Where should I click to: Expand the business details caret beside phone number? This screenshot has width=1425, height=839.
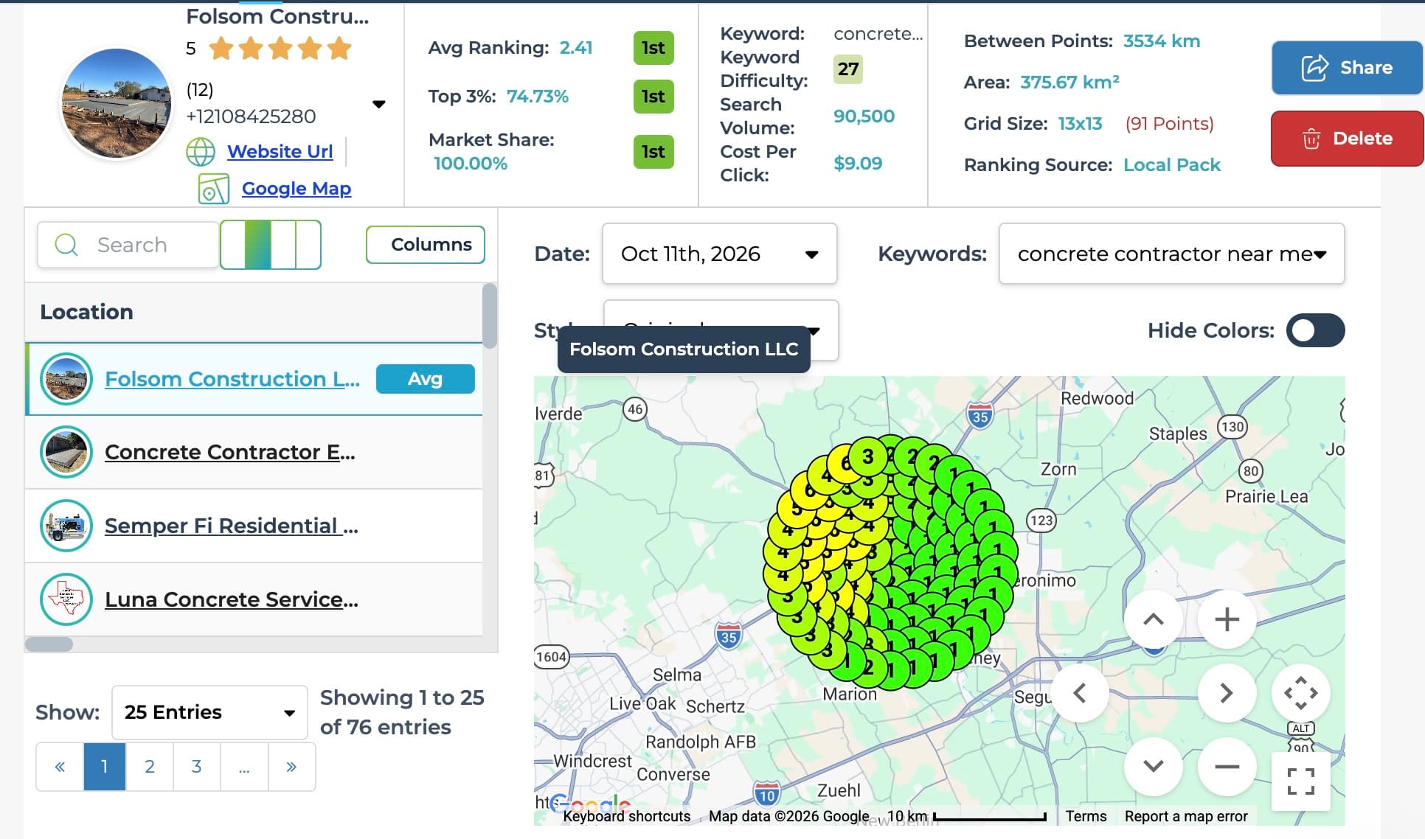(x=379, y=104)
